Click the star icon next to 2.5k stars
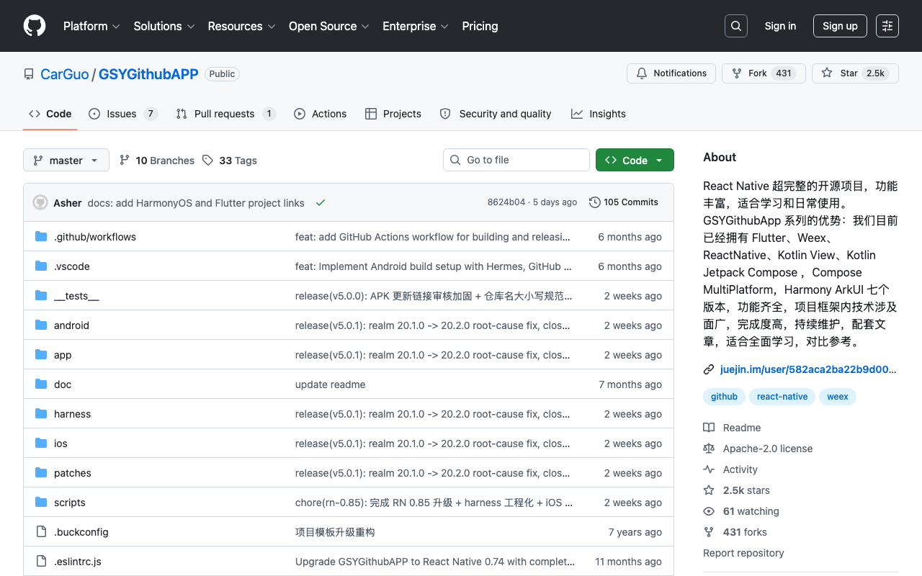The width and height of the screenshot is (922, 576). click(709, 490)
